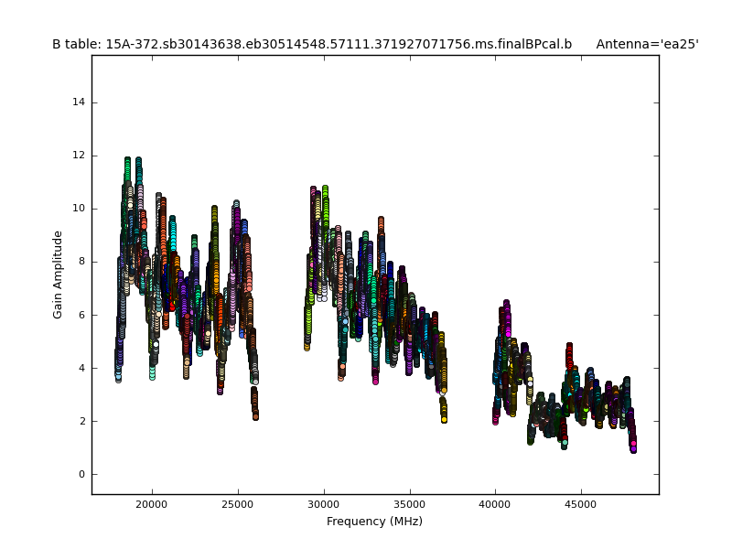Click the 14 tick label on y-axis
This screenshot has width=732, height=549.
tap(80, 102)
